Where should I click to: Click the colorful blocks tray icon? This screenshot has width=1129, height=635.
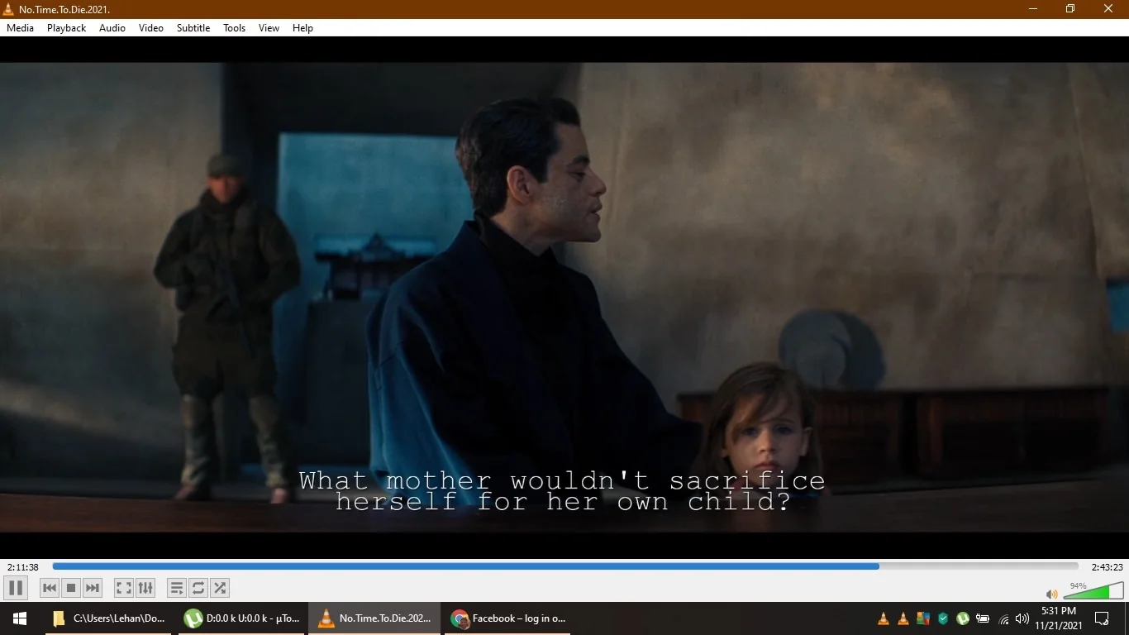[x=923, y=618]
